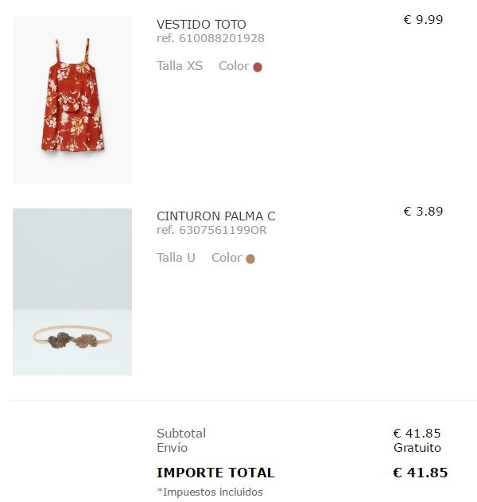Click the Envío shipping label
Screen dimensions: 477x502
[173, 448]
